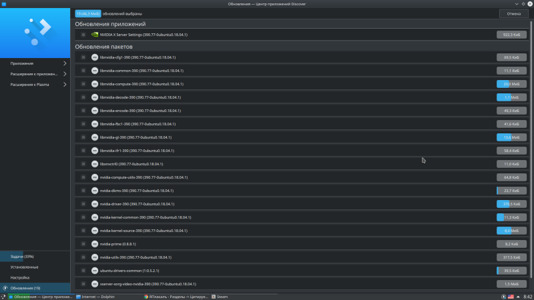Image resolution: width=534 pixels, height=300 pixels.
Task: Click package icon for nvidia-driver-390
Action: [x=95, y=204]
